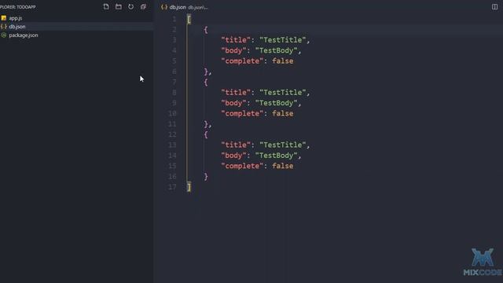Click the "TestBody" value on line 14

[276, 156]
